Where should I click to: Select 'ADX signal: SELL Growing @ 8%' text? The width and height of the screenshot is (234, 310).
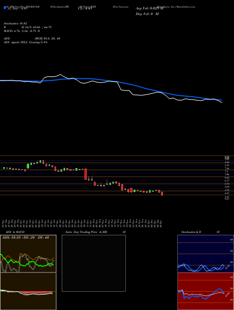[x=26, y=42]
